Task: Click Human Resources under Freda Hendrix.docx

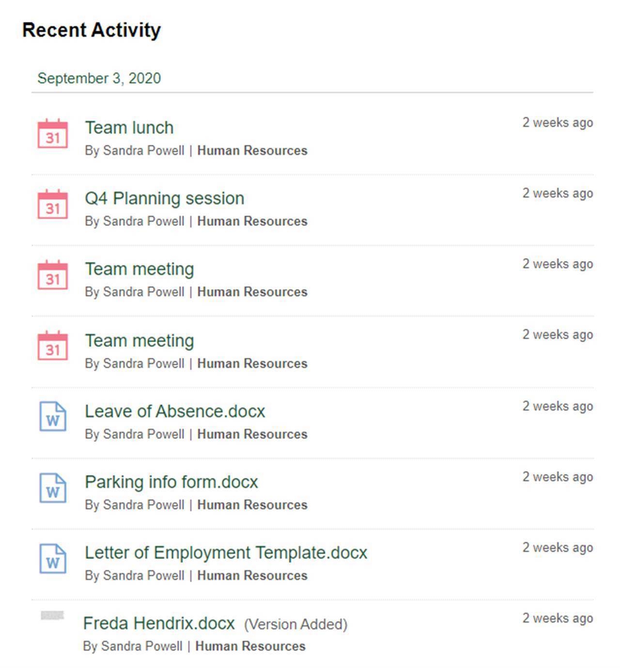Action: [250, 646]
